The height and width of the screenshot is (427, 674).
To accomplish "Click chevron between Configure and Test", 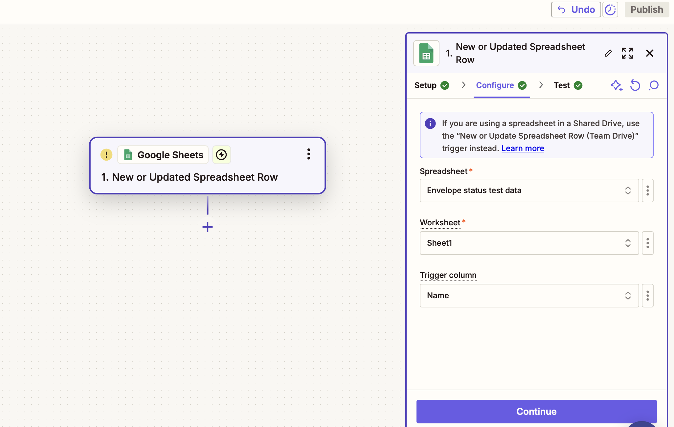I will [541, 85].
